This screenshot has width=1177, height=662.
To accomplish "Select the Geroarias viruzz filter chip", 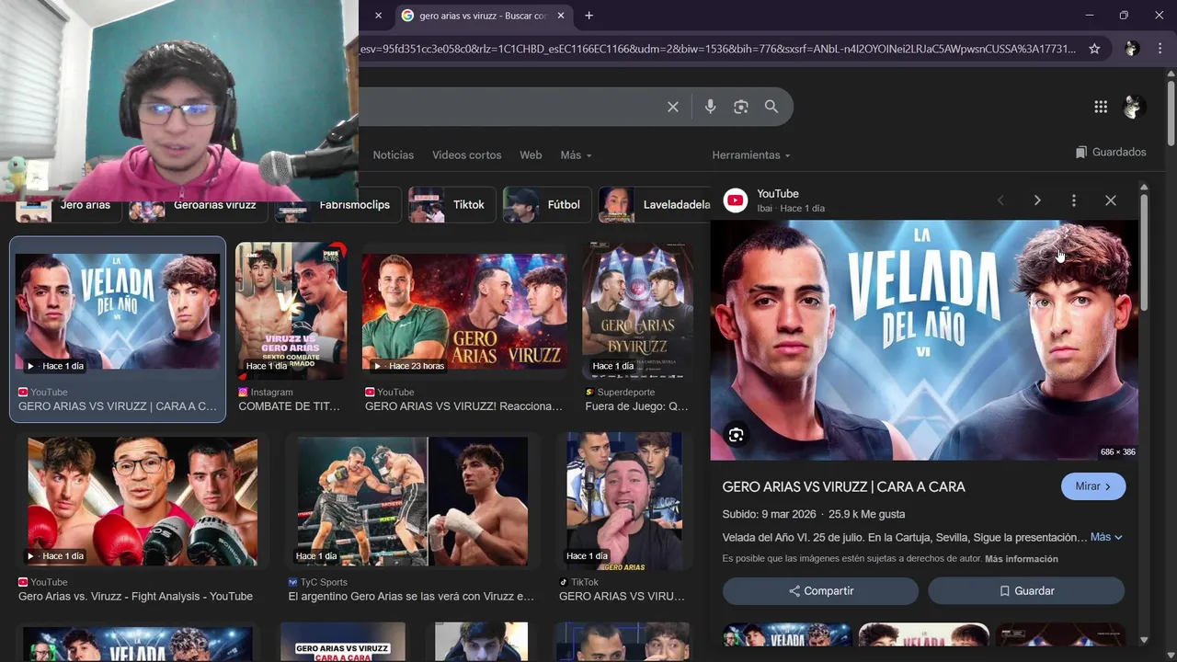I will [x=198, y=205].
